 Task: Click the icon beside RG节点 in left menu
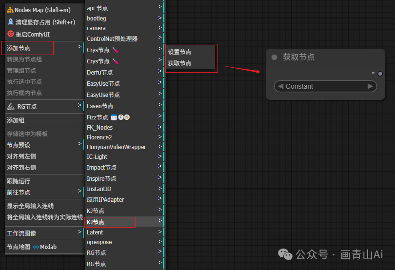[x=11, y=107]
